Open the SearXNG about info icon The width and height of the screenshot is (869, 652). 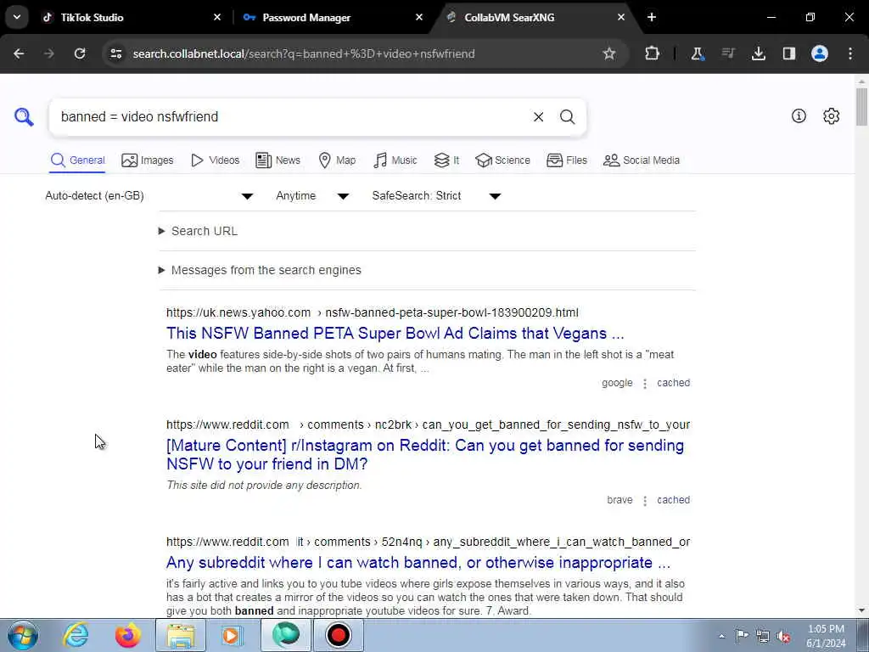(x=799, y=115)
